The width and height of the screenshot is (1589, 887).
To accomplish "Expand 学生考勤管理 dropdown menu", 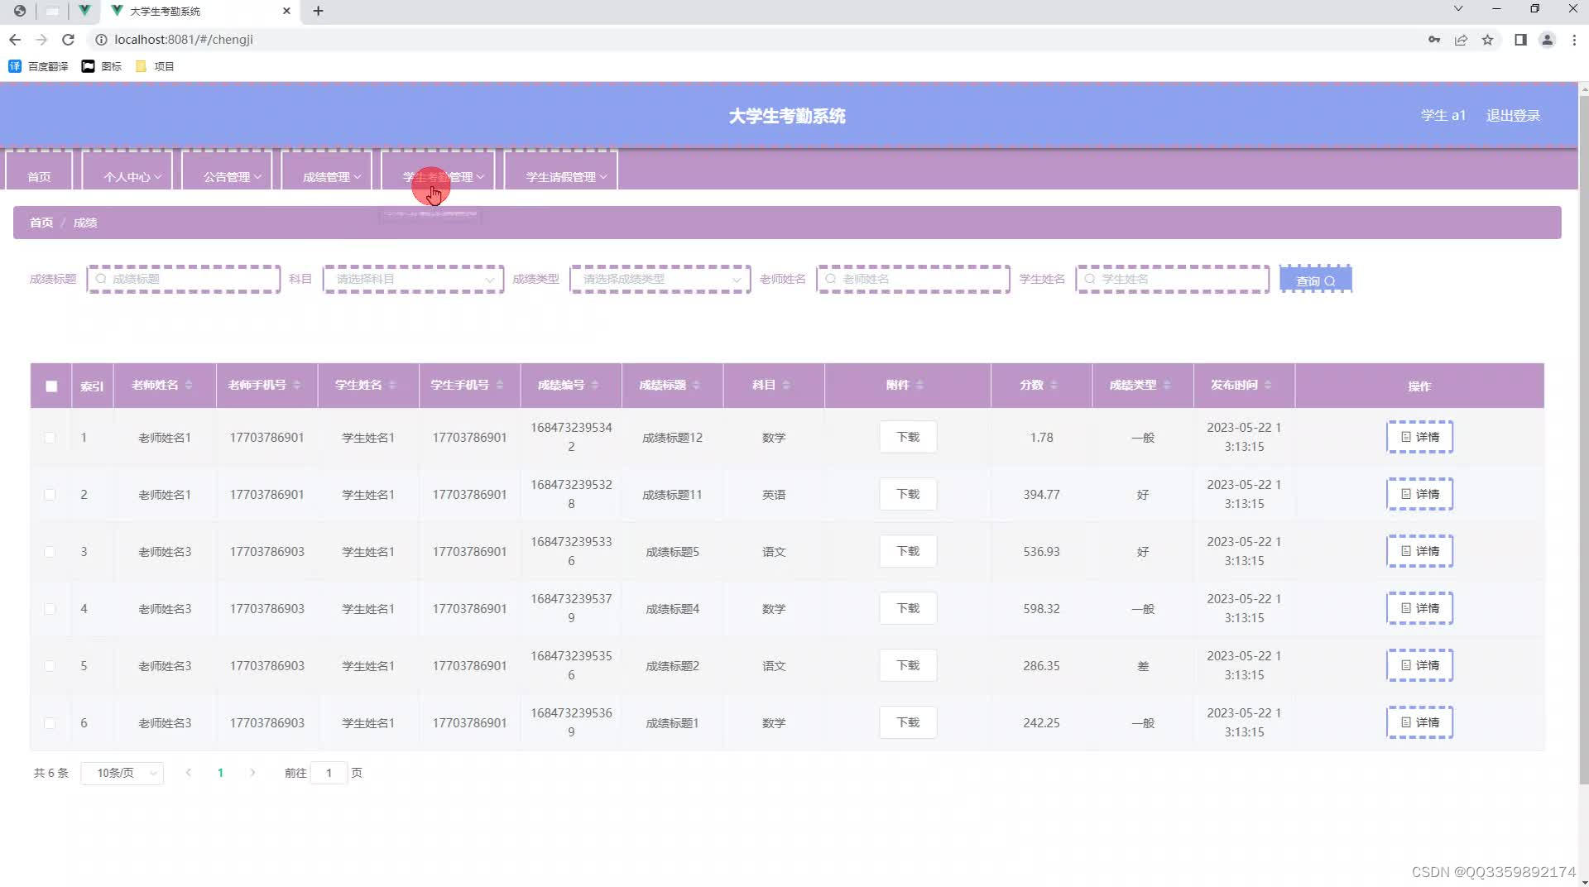I will tap(438, 171).
